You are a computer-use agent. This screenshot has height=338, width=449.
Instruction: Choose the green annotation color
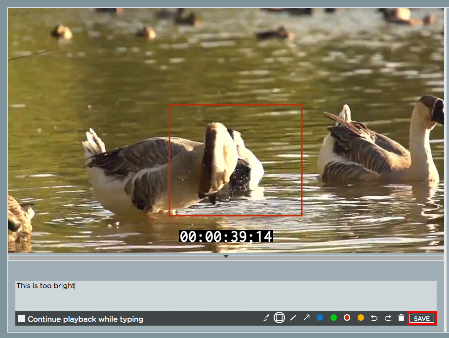333,318
